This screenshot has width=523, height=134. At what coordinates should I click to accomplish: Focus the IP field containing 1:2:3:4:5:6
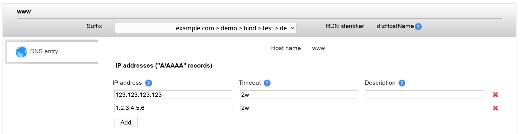click(173, 108)
